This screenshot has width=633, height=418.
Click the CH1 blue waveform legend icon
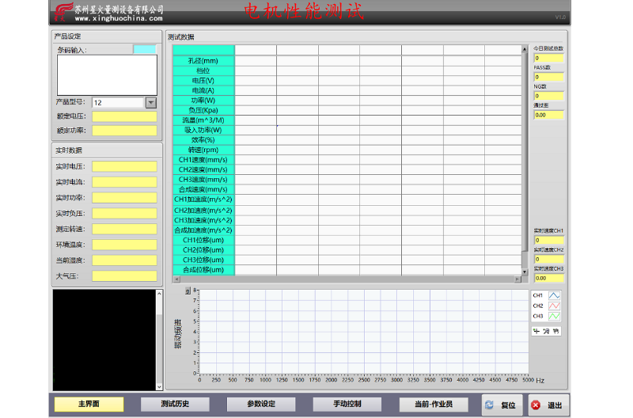[x=554, y=295]
